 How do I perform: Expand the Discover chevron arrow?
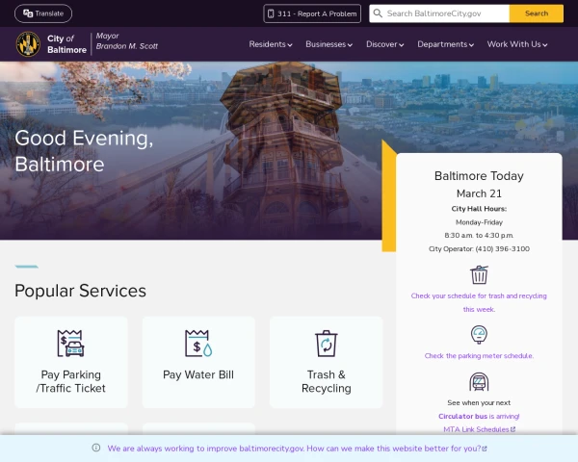pyautogui.click(x=402, y=45)
